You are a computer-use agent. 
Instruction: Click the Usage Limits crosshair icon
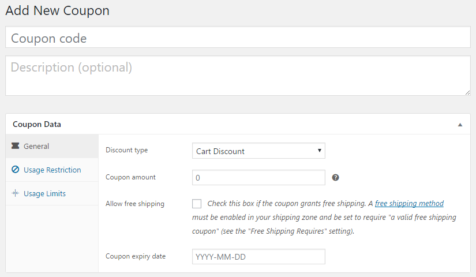coord(16,193)
